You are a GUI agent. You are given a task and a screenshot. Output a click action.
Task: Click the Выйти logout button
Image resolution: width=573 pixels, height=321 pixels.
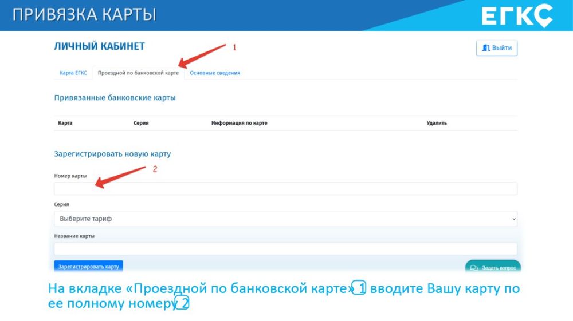coord(497,48)
